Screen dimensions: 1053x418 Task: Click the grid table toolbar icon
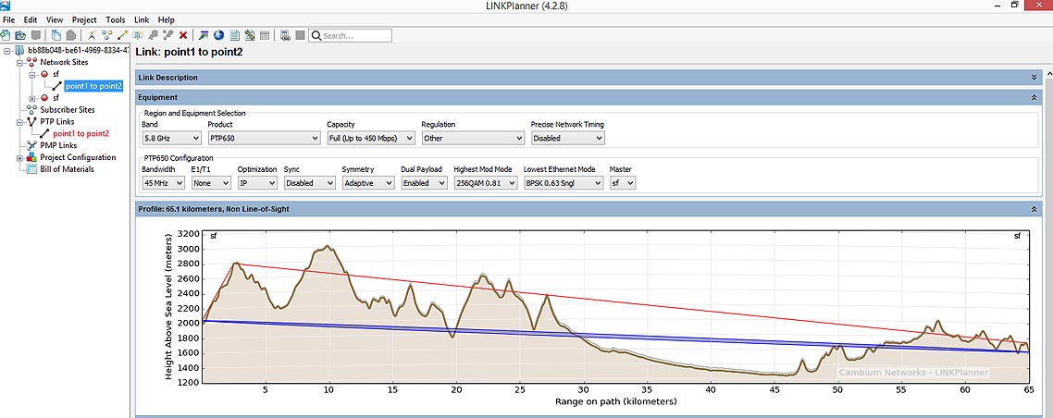[265, 35]
